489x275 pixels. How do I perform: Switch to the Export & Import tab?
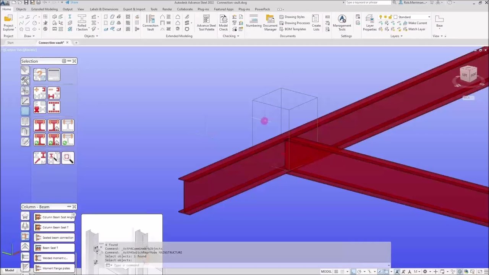click(134, 9)
